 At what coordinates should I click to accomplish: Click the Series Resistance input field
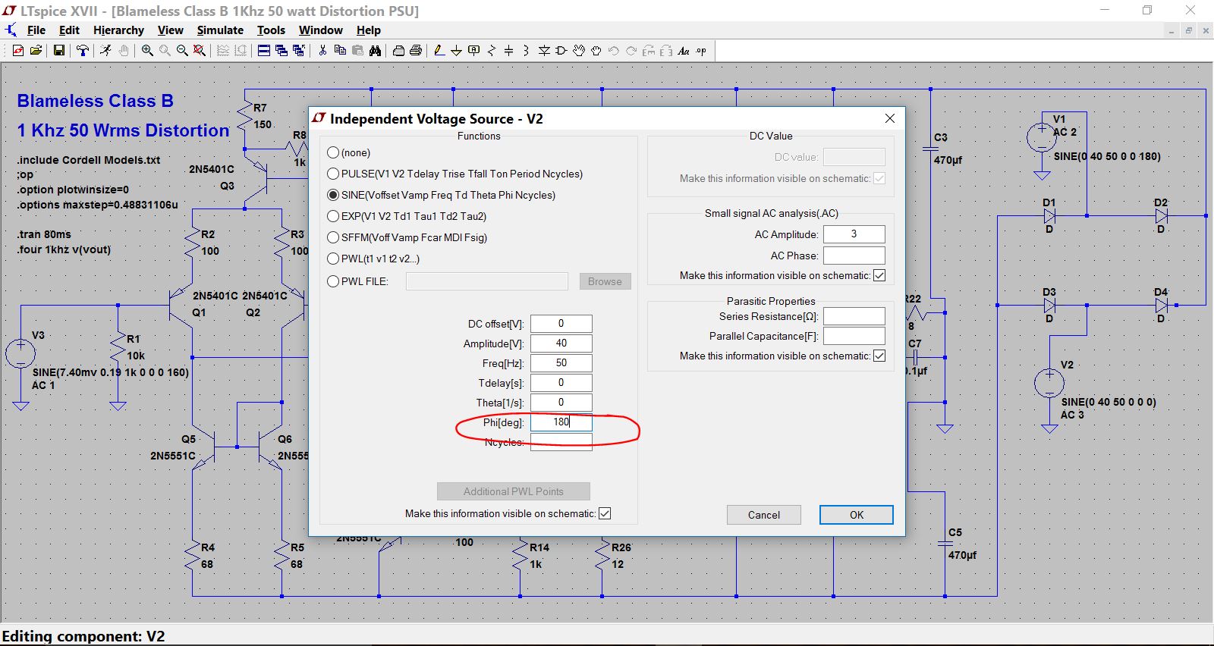[854, 316]
